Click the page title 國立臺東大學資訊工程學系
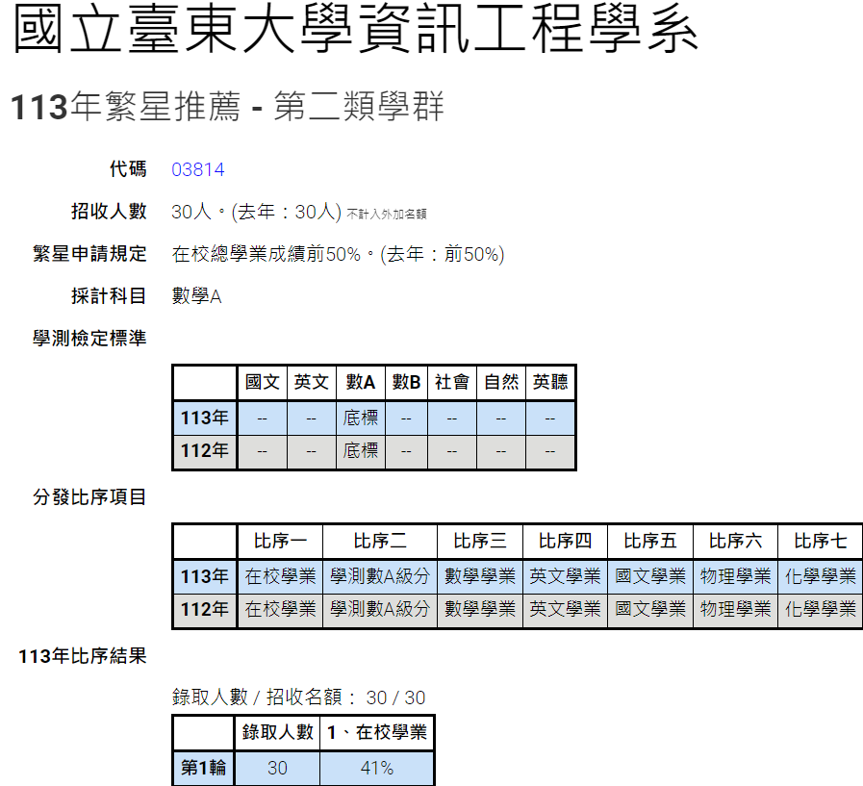This screenshot has height=786, width=863. point(356,28)
